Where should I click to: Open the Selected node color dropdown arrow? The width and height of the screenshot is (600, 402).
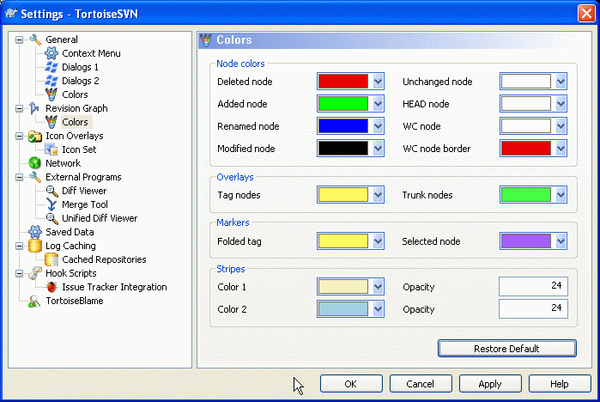[561, 241]
